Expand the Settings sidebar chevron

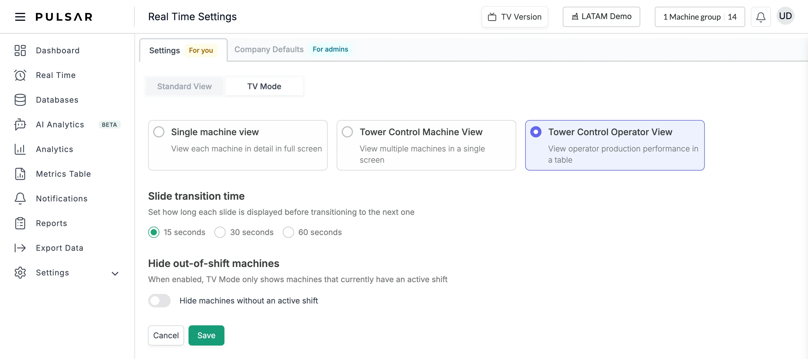pos(115,273)
